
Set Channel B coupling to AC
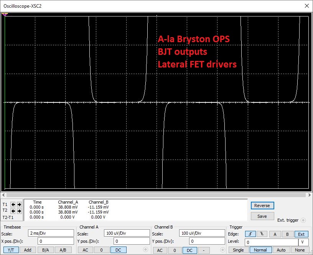160,250
